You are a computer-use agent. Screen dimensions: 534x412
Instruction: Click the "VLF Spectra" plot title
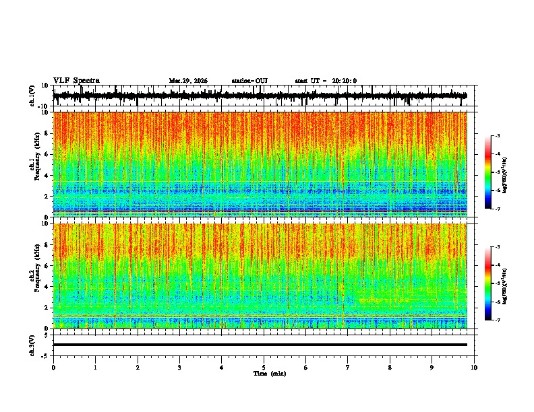[76, 81]
